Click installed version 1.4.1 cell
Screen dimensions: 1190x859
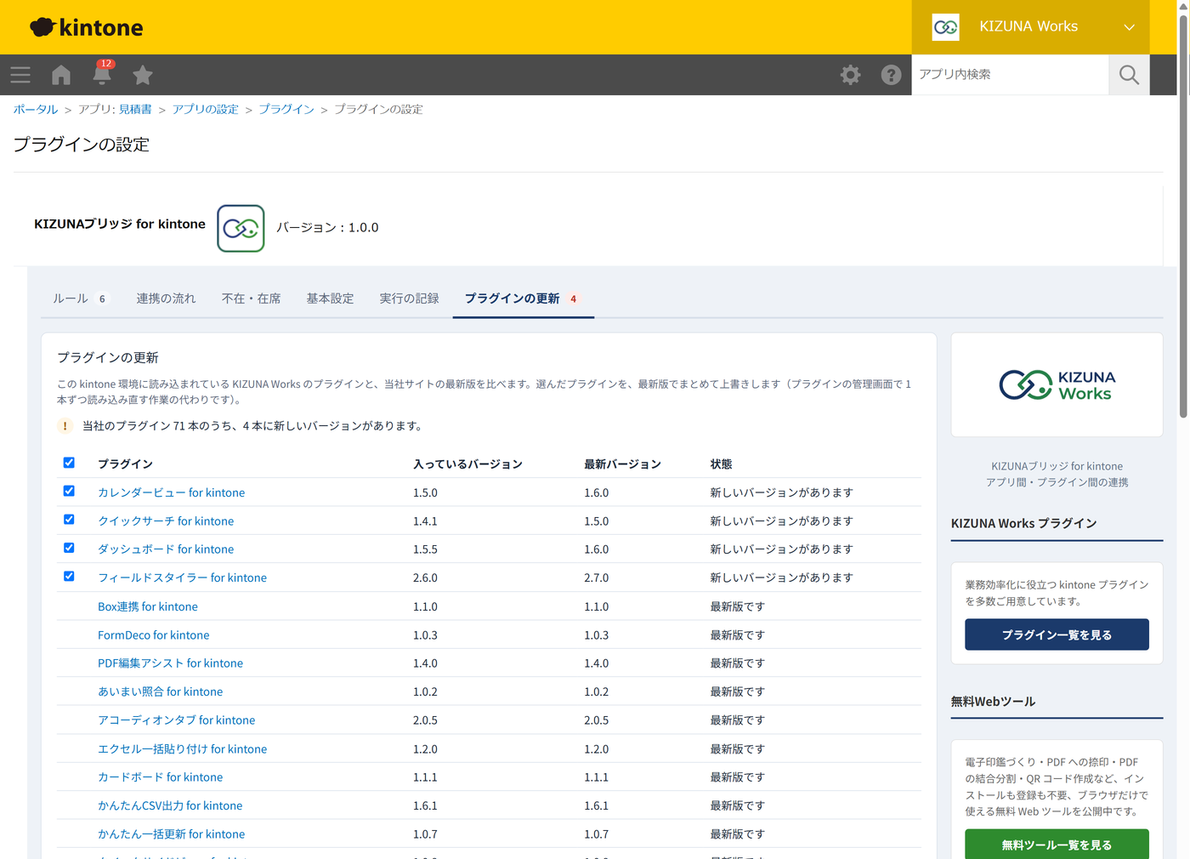[x=425, y=521]
